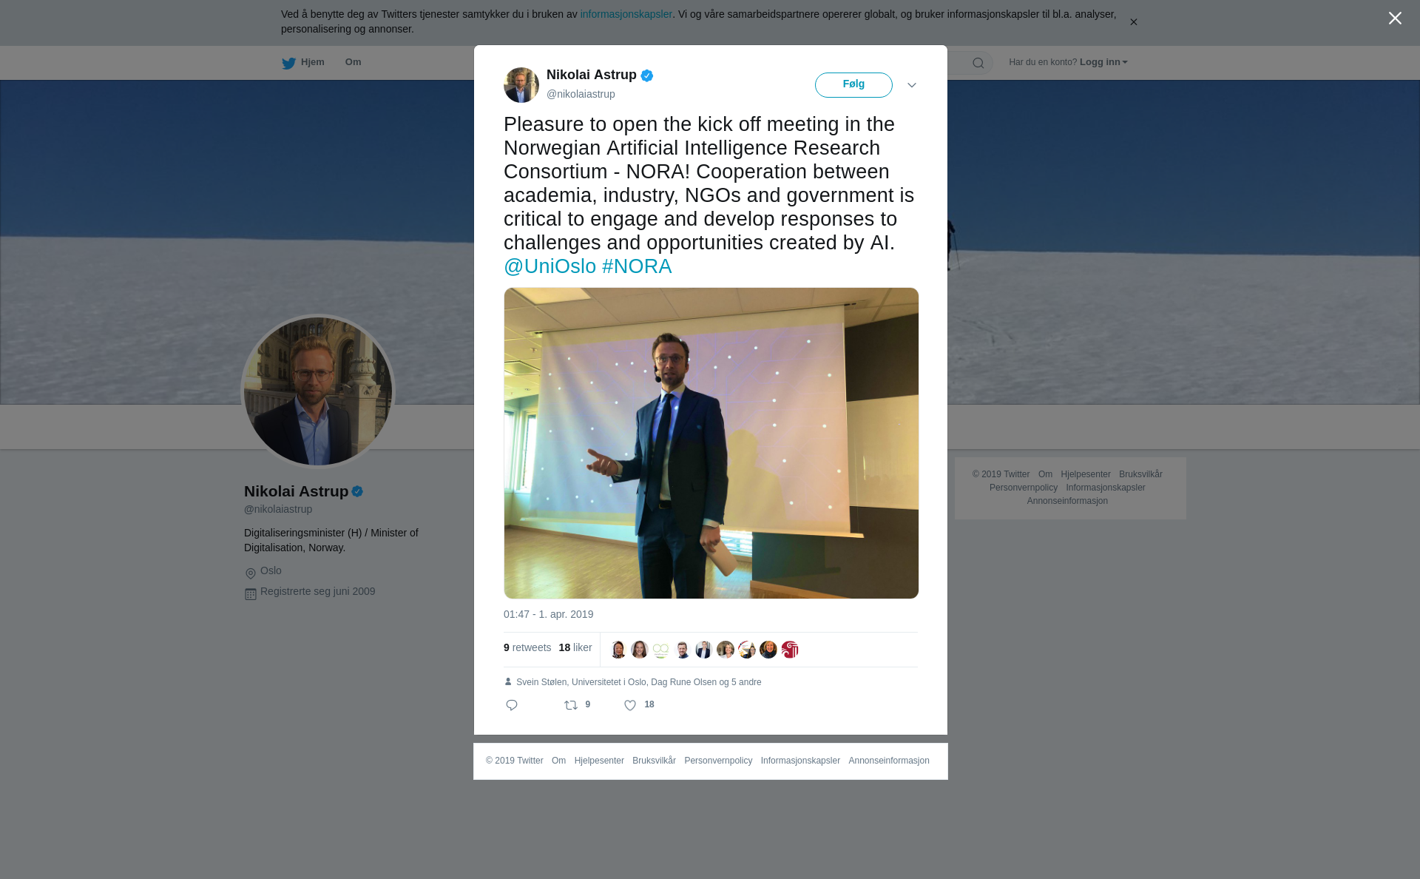This screenshot has width=1420, height=879.
Task: Open the first liker's avatar
Action: tap(618, 650)
